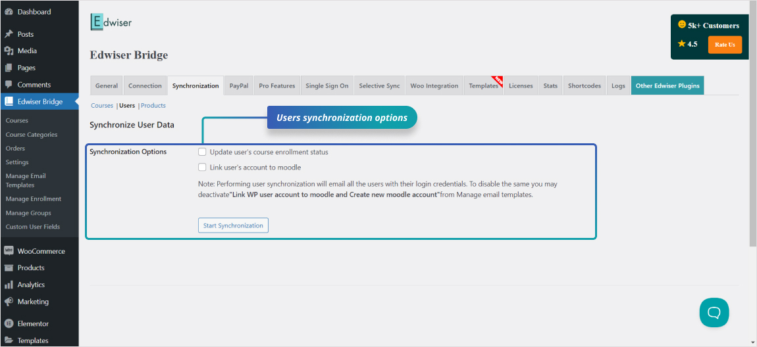Open Manage Groups menu item
The width and height of the screenshot is (757, 347).
(28, 212)
